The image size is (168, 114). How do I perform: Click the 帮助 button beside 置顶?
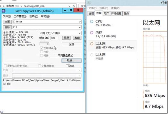click(77, 38)
